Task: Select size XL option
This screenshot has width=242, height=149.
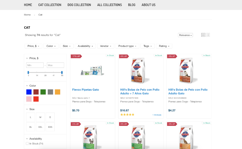Action: click(31, 127)
